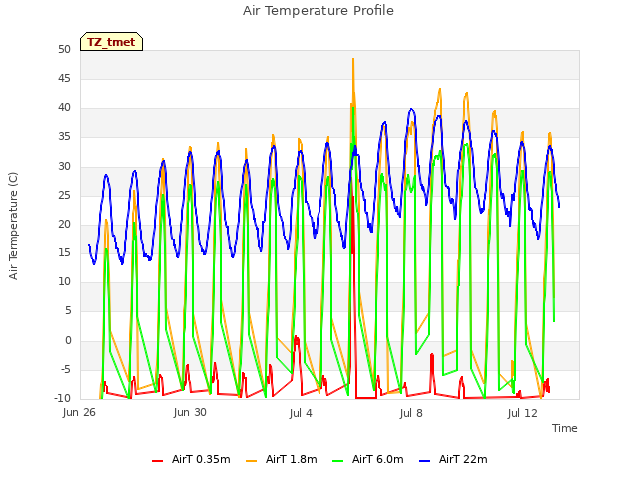Click the 5 y-axis tick label
The height and width of the screenshot is (479, 639).
click(68, 311)
